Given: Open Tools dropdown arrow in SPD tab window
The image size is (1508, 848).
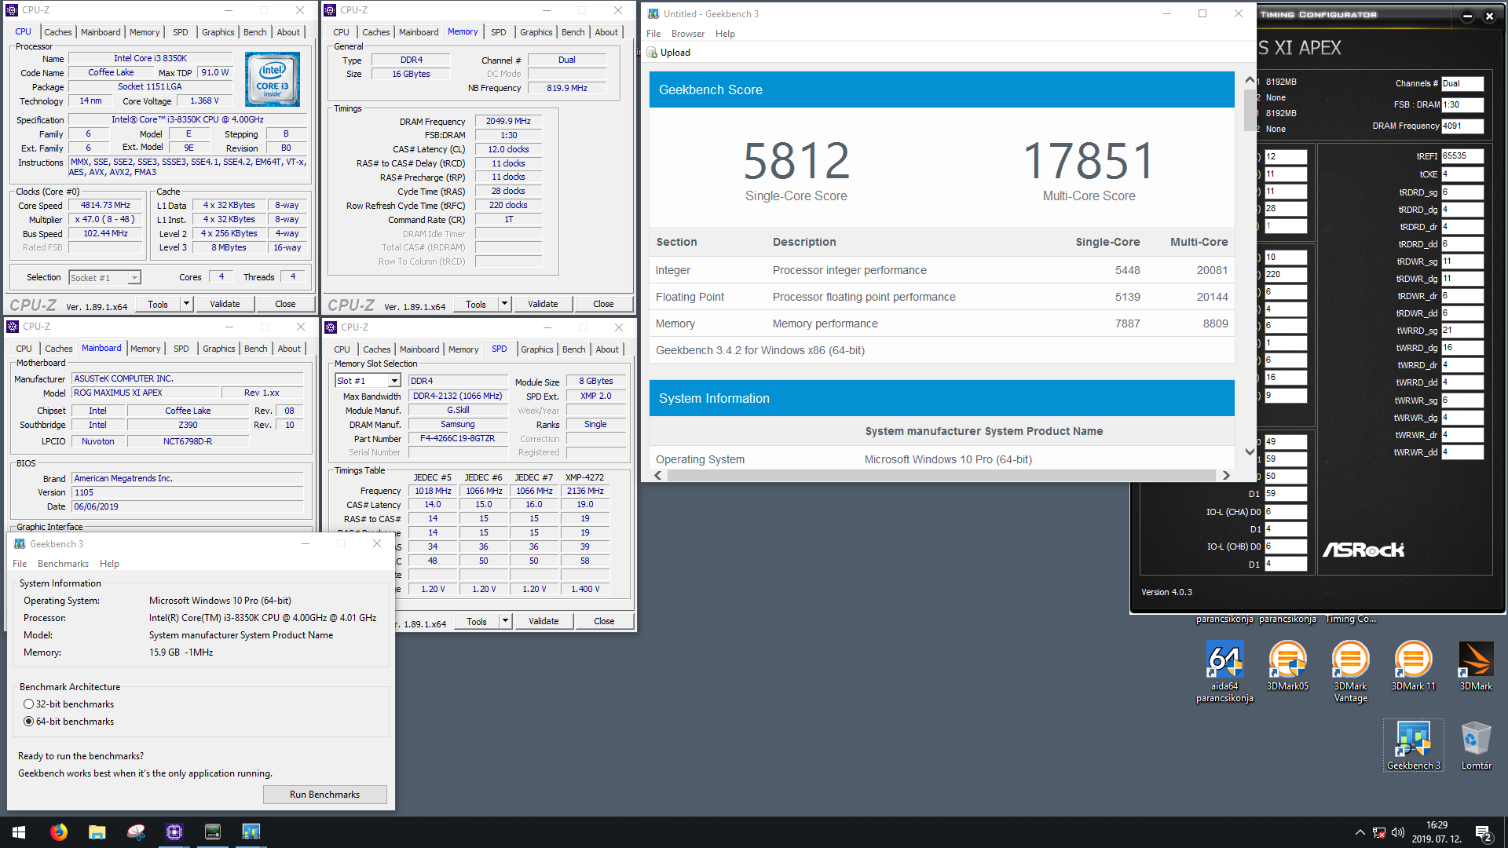Looking at the screenshot, I should pyautogui.click(x=506, y=621).
